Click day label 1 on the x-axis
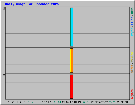 pos(9,102)
